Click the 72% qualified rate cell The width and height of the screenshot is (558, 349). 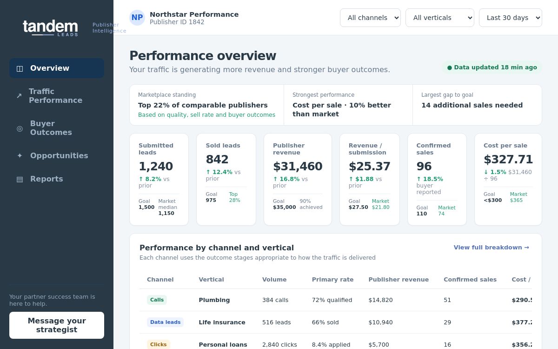332,300
